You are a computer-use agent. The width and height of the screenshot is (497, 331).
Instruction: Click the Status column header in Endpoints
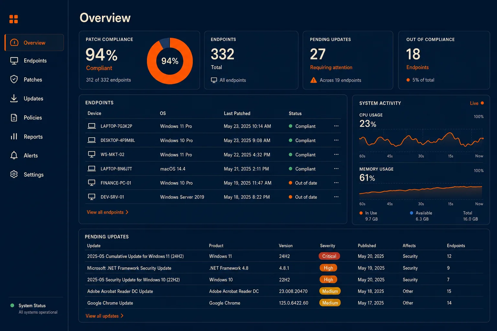click(x=295, y=113)
